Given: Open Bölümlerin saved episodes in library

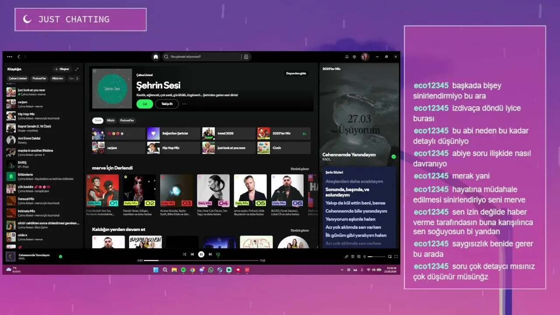Looking at the screenshot, I should (43, 176).
